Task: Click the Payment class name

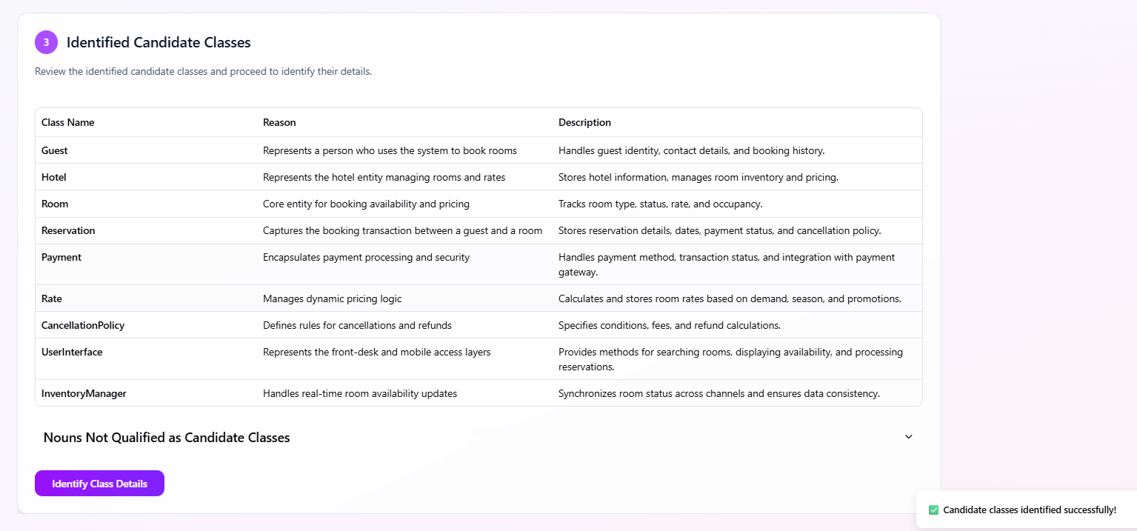Action: pyautogui.click(x=61, y=257)
